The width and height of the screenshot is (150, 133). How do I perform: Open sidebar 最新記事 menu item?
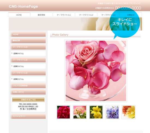point(28,41)
